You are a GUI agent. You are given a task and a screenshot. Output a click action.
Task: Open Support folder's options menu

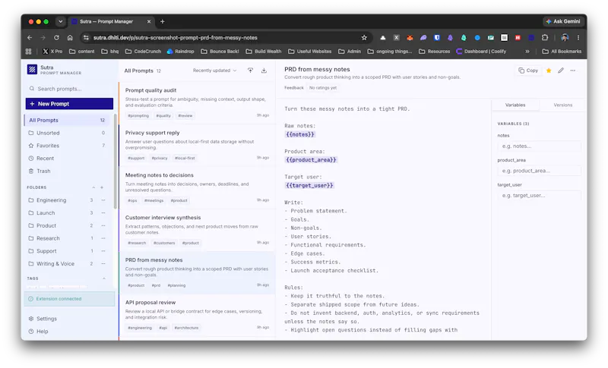click(103, 251)
